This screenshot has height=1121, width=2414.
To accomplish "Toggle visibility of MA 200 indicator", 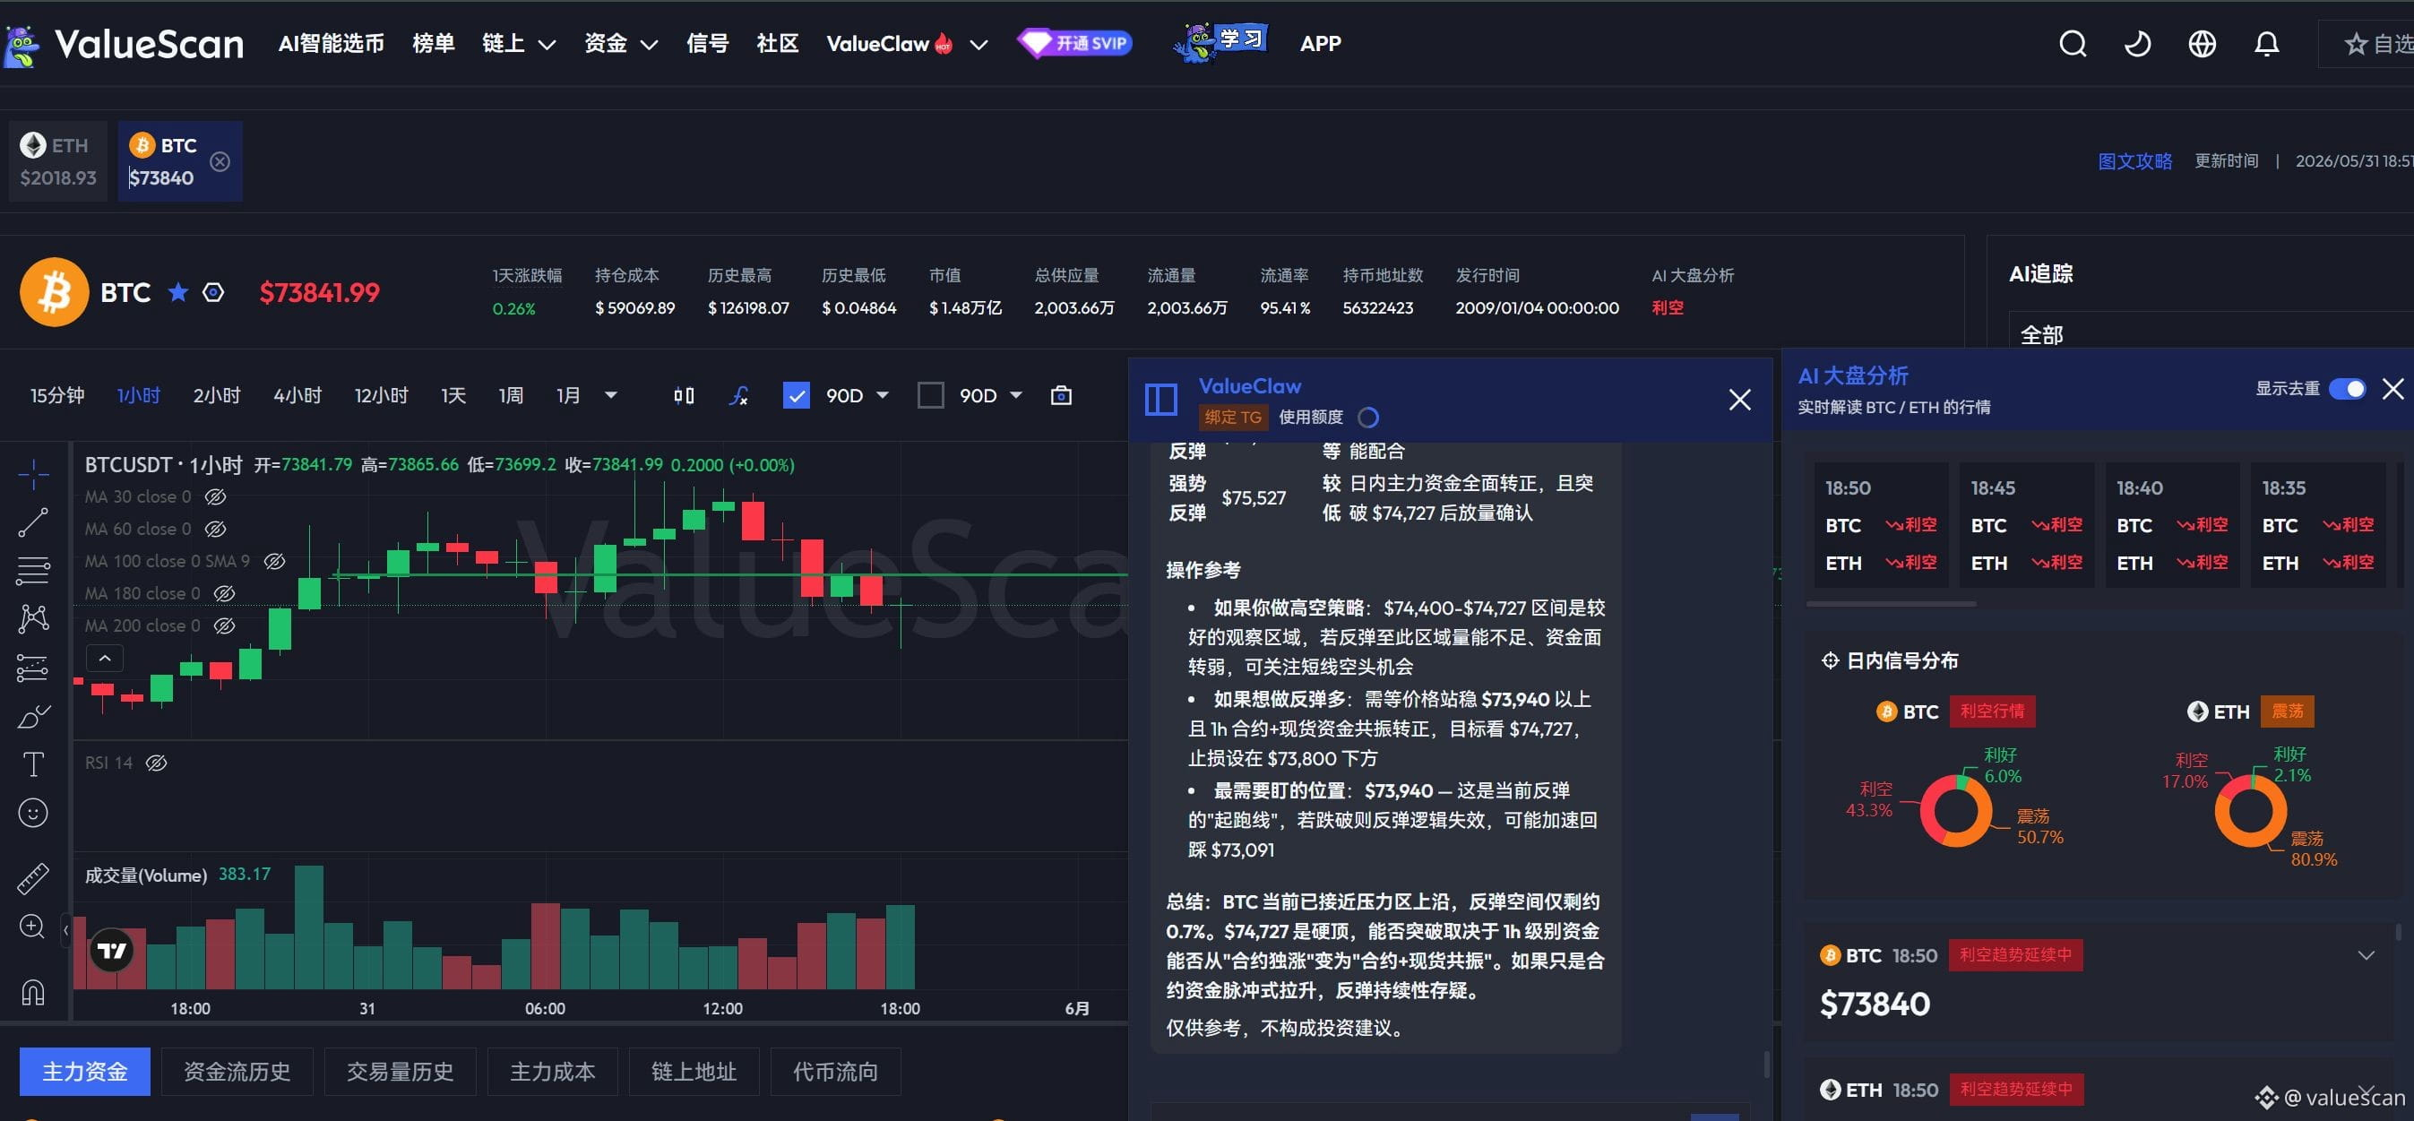I will [224, 626].
